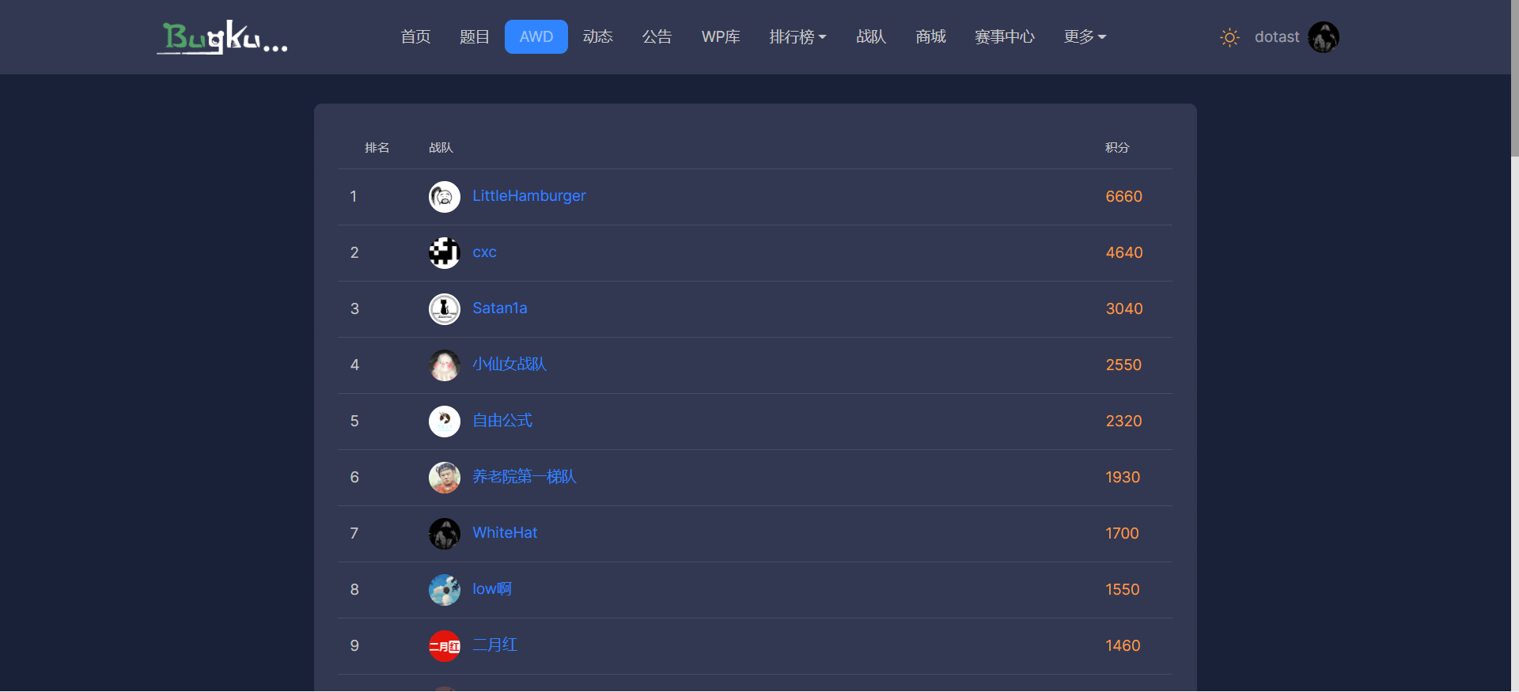The image size is (1519, 692).
Task: Click the low啊 team avatar
Action: click(x=445, y=590)
